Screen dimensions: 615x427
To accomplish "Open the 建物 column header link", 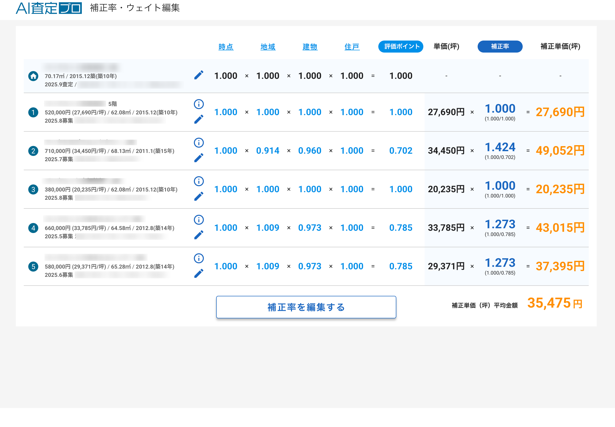I will pyautogui.click(x=310, y=47).
